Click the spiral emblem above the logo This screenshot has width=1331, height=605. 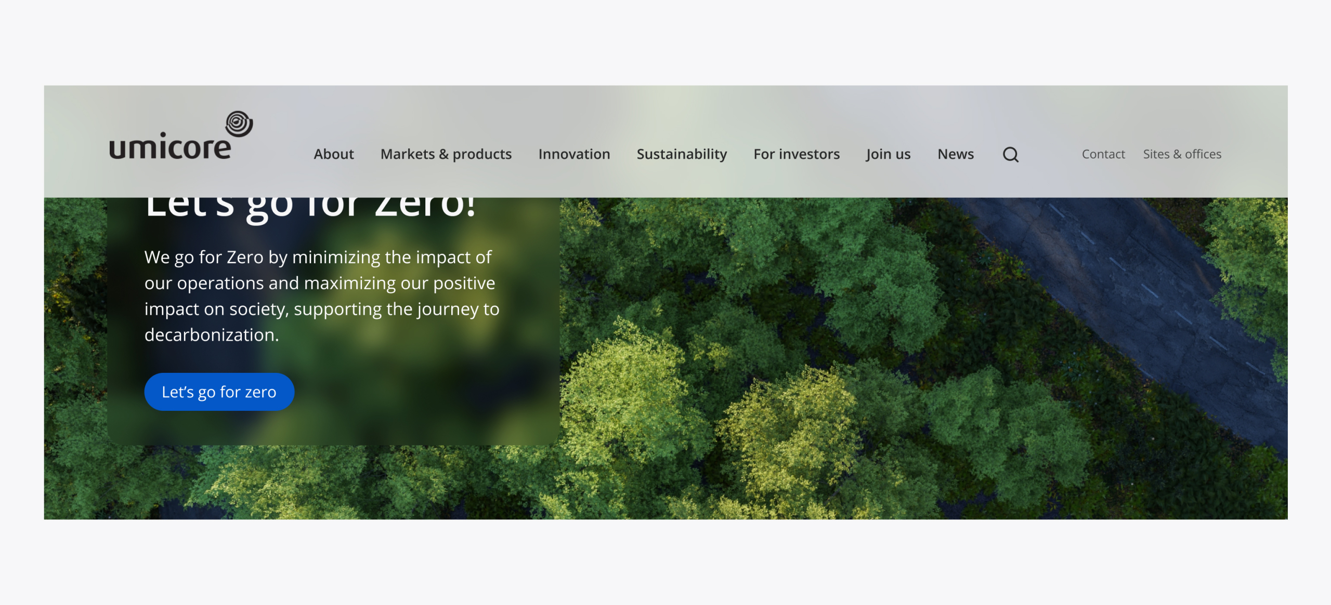(239, 124)
